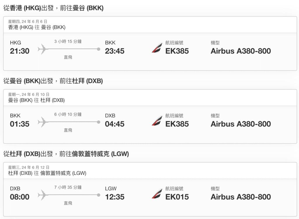Click the Emirates logo beside EK385 Hong Kong flight
Viewport: 299px width, 219px height.
[x=157, y=48]
